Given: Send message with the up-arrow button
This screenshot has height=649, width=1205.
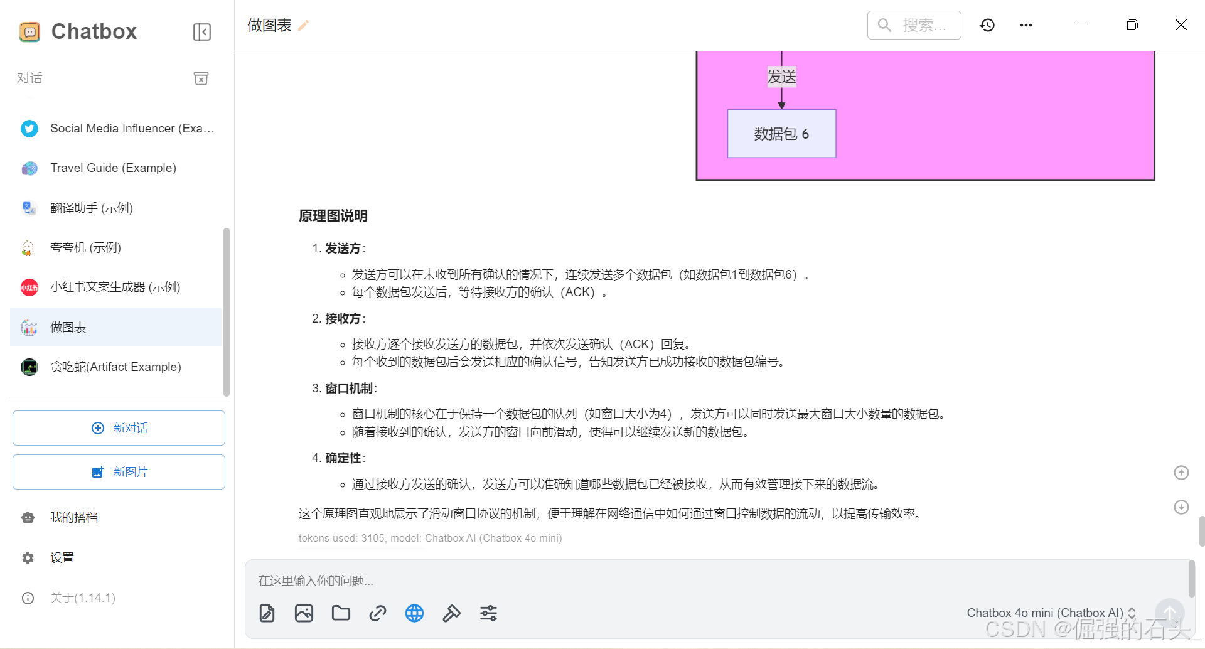Looking at the screenshot, I should tap(1170, 613).
